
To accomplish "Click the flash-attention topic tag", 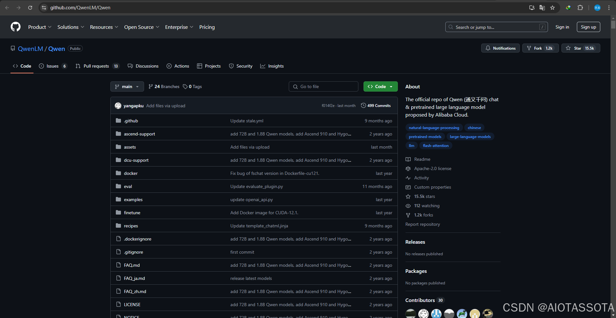I will tap(436, 146).
